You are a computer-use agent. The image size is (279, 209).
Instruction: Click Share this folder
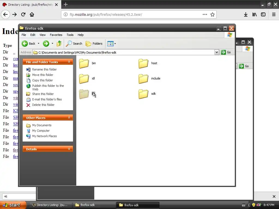[40, 94]
